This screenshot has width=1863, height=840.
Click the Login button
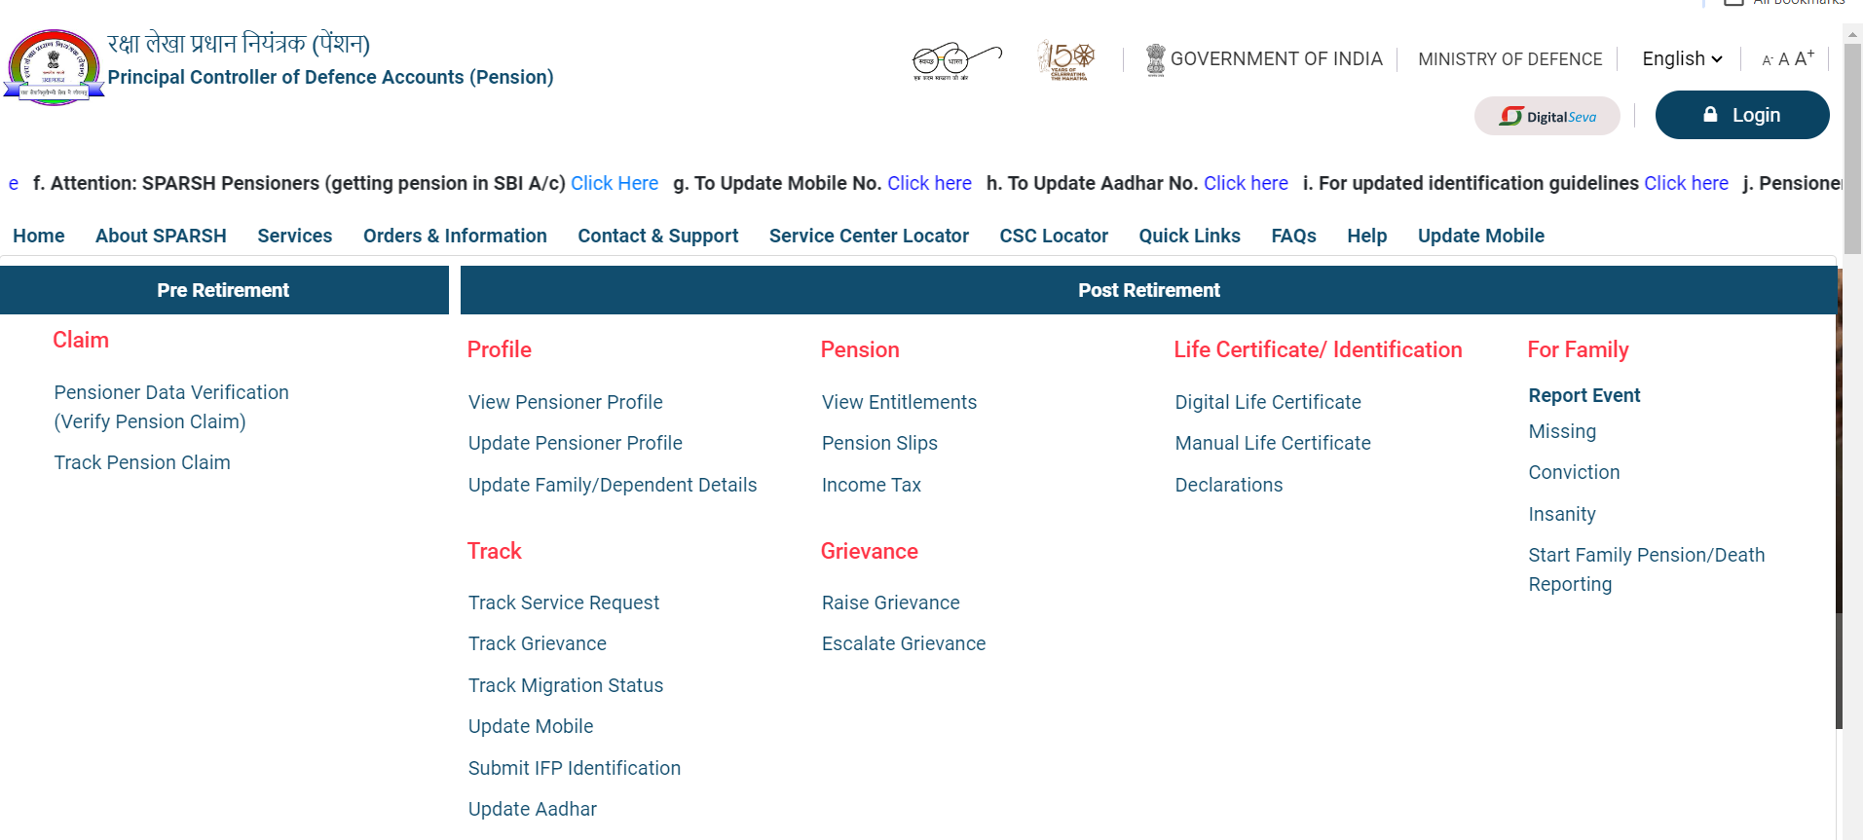tap(1742, 114)
